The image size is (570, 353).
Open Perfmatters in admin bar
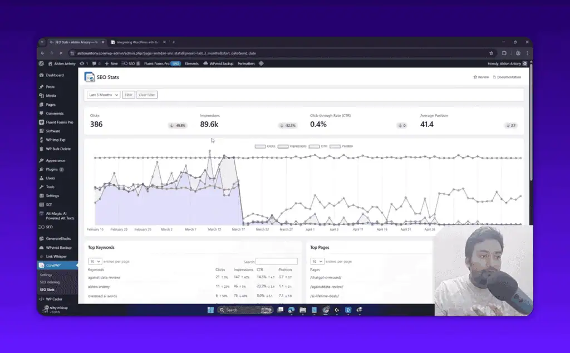point(246,63)
